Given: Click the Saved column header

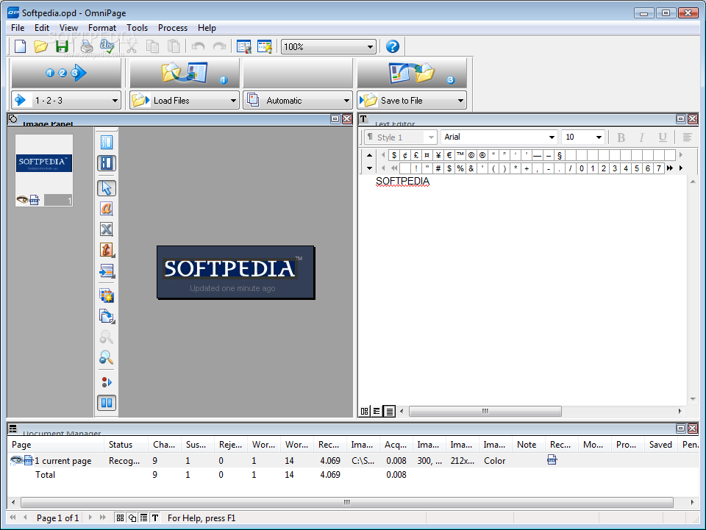Looking at the screenshot, I should (x=660, y=445).
